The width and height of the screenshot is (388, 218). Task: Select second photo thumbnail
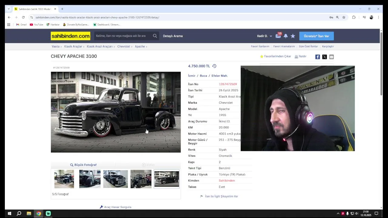point(90,179)
